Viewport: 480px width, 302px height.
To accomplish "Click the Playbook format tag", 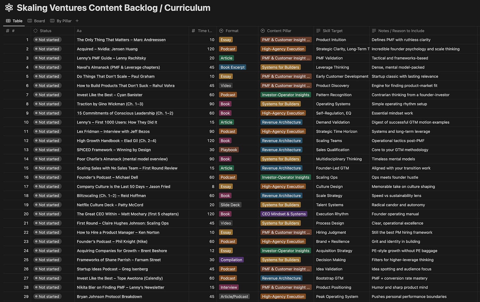I will tap(229, 150).
